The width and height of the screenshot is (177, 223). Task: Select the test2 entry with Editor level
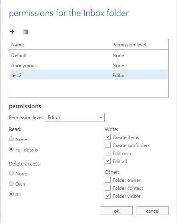click(89, 75)
